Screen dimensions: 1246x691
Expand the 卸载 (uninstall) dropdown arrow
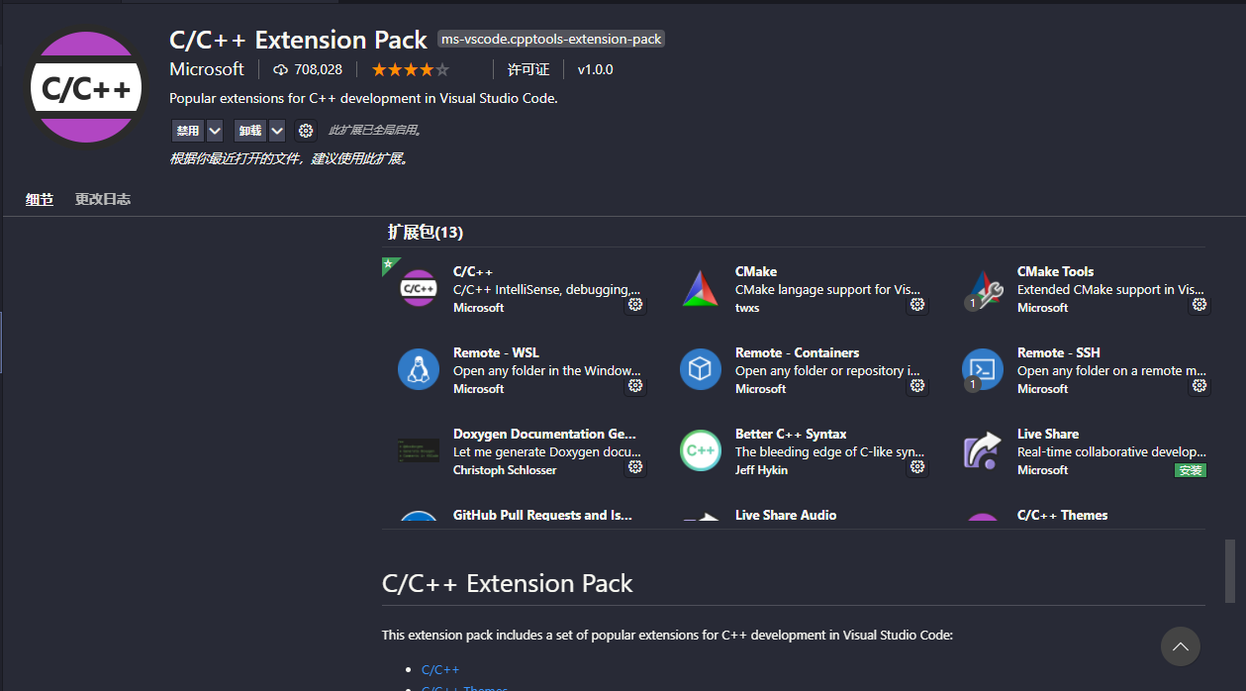[277, 131]
